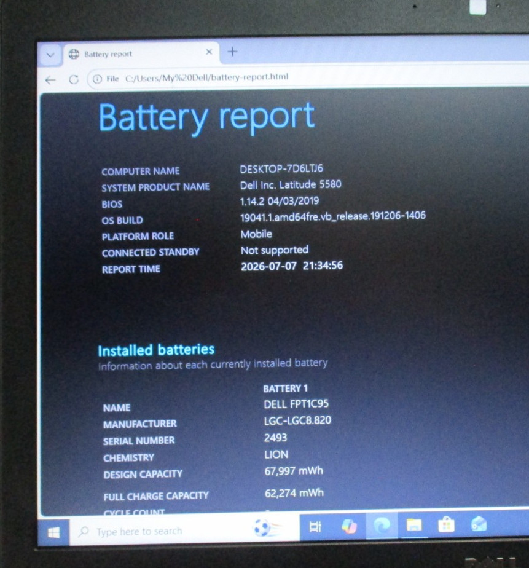This screenshot has height=568, width=529.
Task: Open a new browser tab
Action: coord(232,52)
